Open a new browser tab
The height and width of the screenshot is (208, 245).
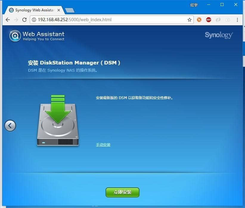70,10
